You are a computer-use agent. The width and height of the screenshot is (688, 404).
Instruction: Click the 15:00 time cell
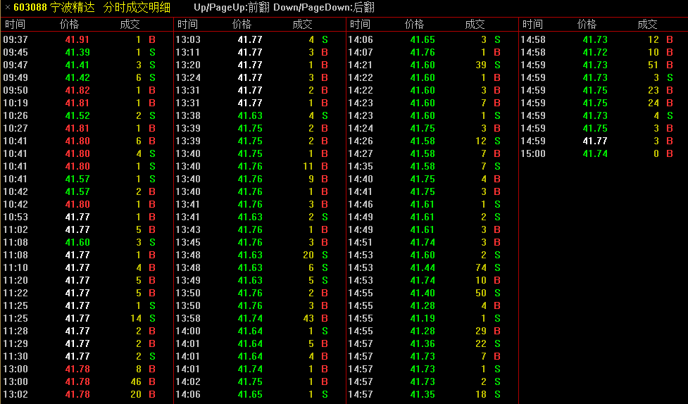(x=532, y=154)
